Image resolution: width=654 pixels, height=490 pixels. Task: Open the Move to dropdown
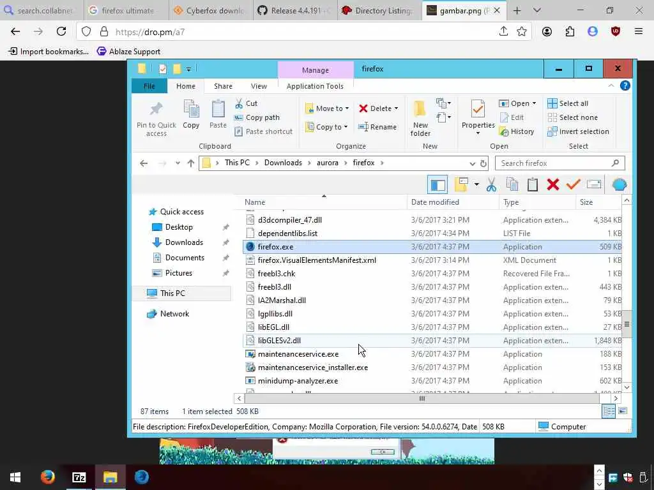pyautogui.click(x=327, y=108)
